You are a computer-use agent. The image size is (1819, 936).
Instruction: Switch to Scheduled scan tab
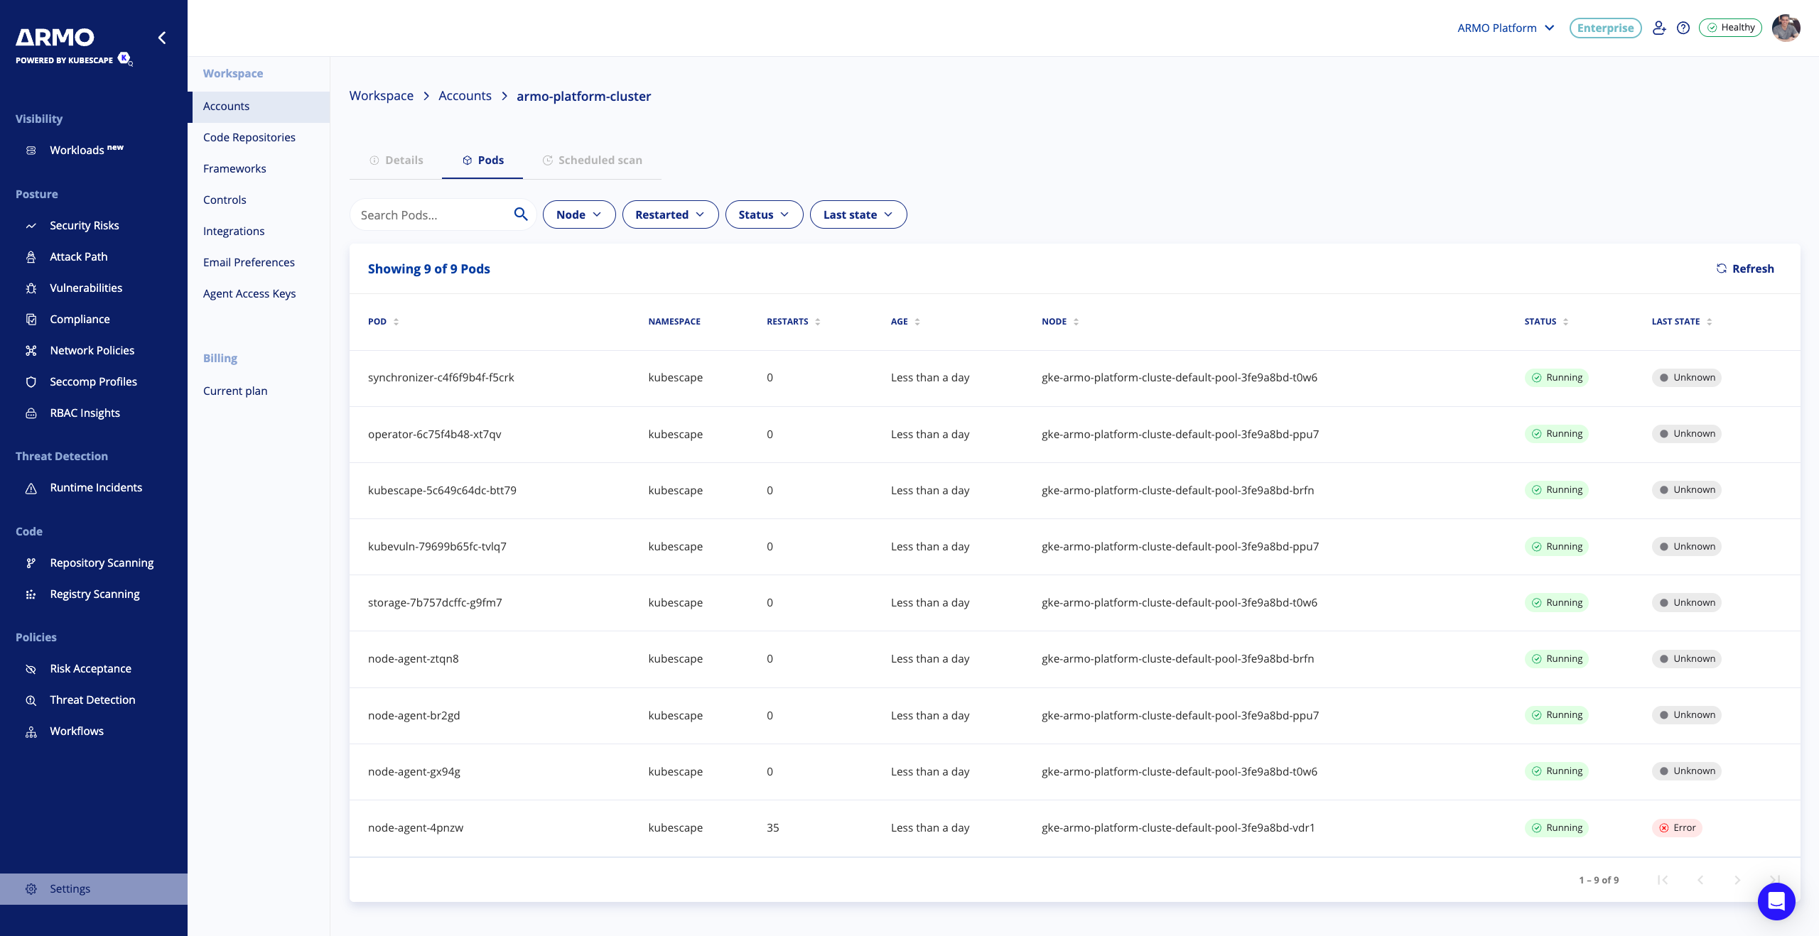pos(592,160)
